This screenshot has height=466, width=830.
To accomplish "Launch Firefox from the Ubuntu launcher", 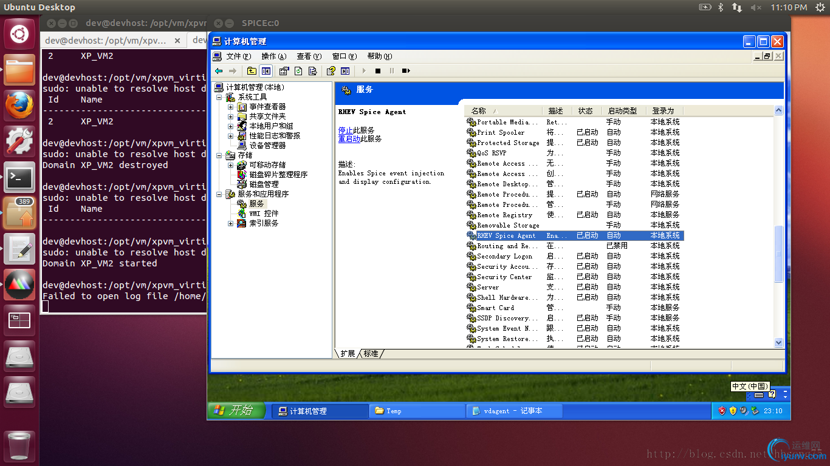I will click(x=19, y=106).
